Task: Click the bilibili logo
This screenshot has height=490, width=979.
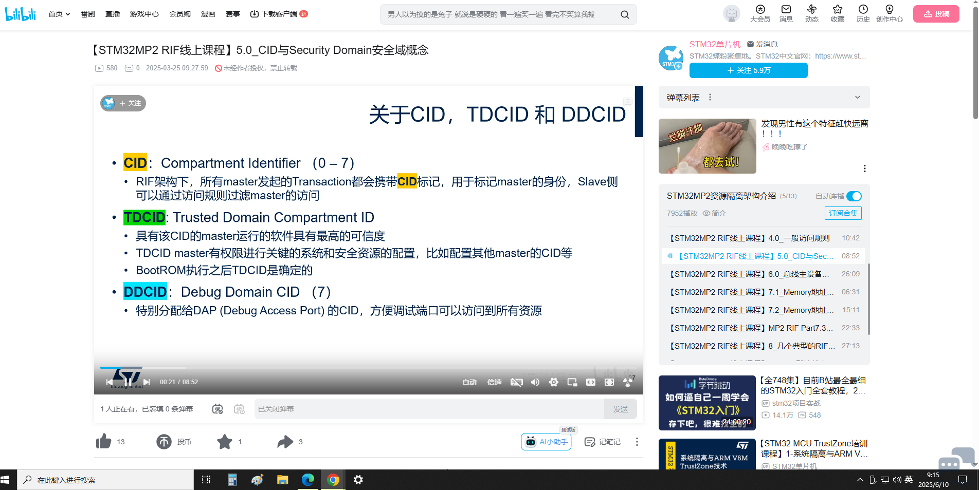Action: pos(21,14)
